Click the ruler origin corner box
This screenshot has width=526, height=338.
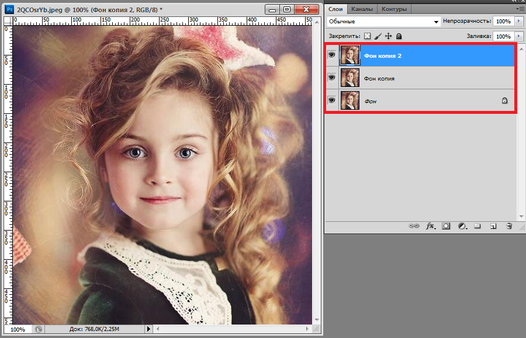tap(8, 21)
